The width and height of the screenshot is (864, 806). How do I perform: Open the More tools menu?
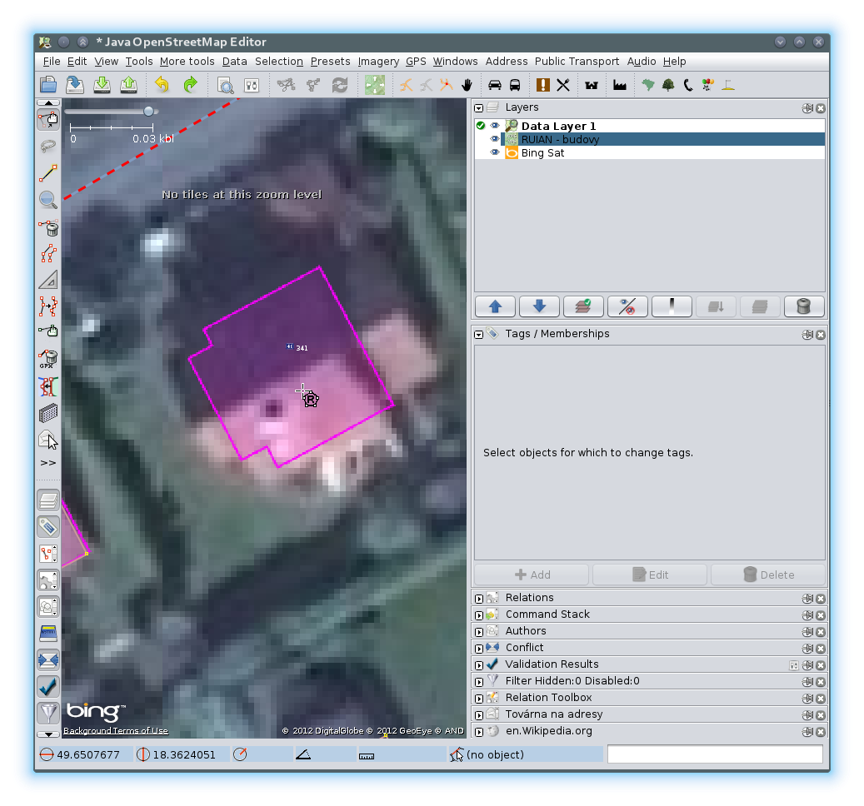pyautogui.click(x=187, y=61)
